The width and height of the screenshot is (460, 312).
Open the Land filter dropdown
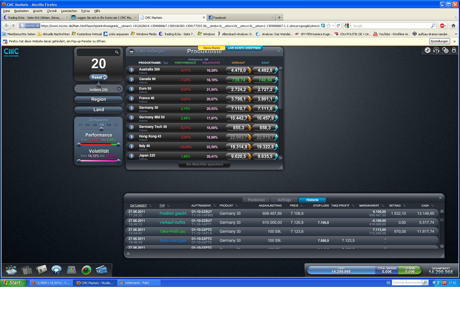[x=99, y=110]
